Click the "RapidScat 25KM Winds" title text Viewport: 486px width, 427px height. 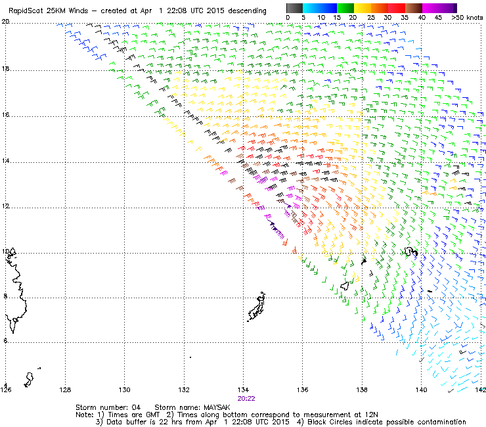point(48,11)
